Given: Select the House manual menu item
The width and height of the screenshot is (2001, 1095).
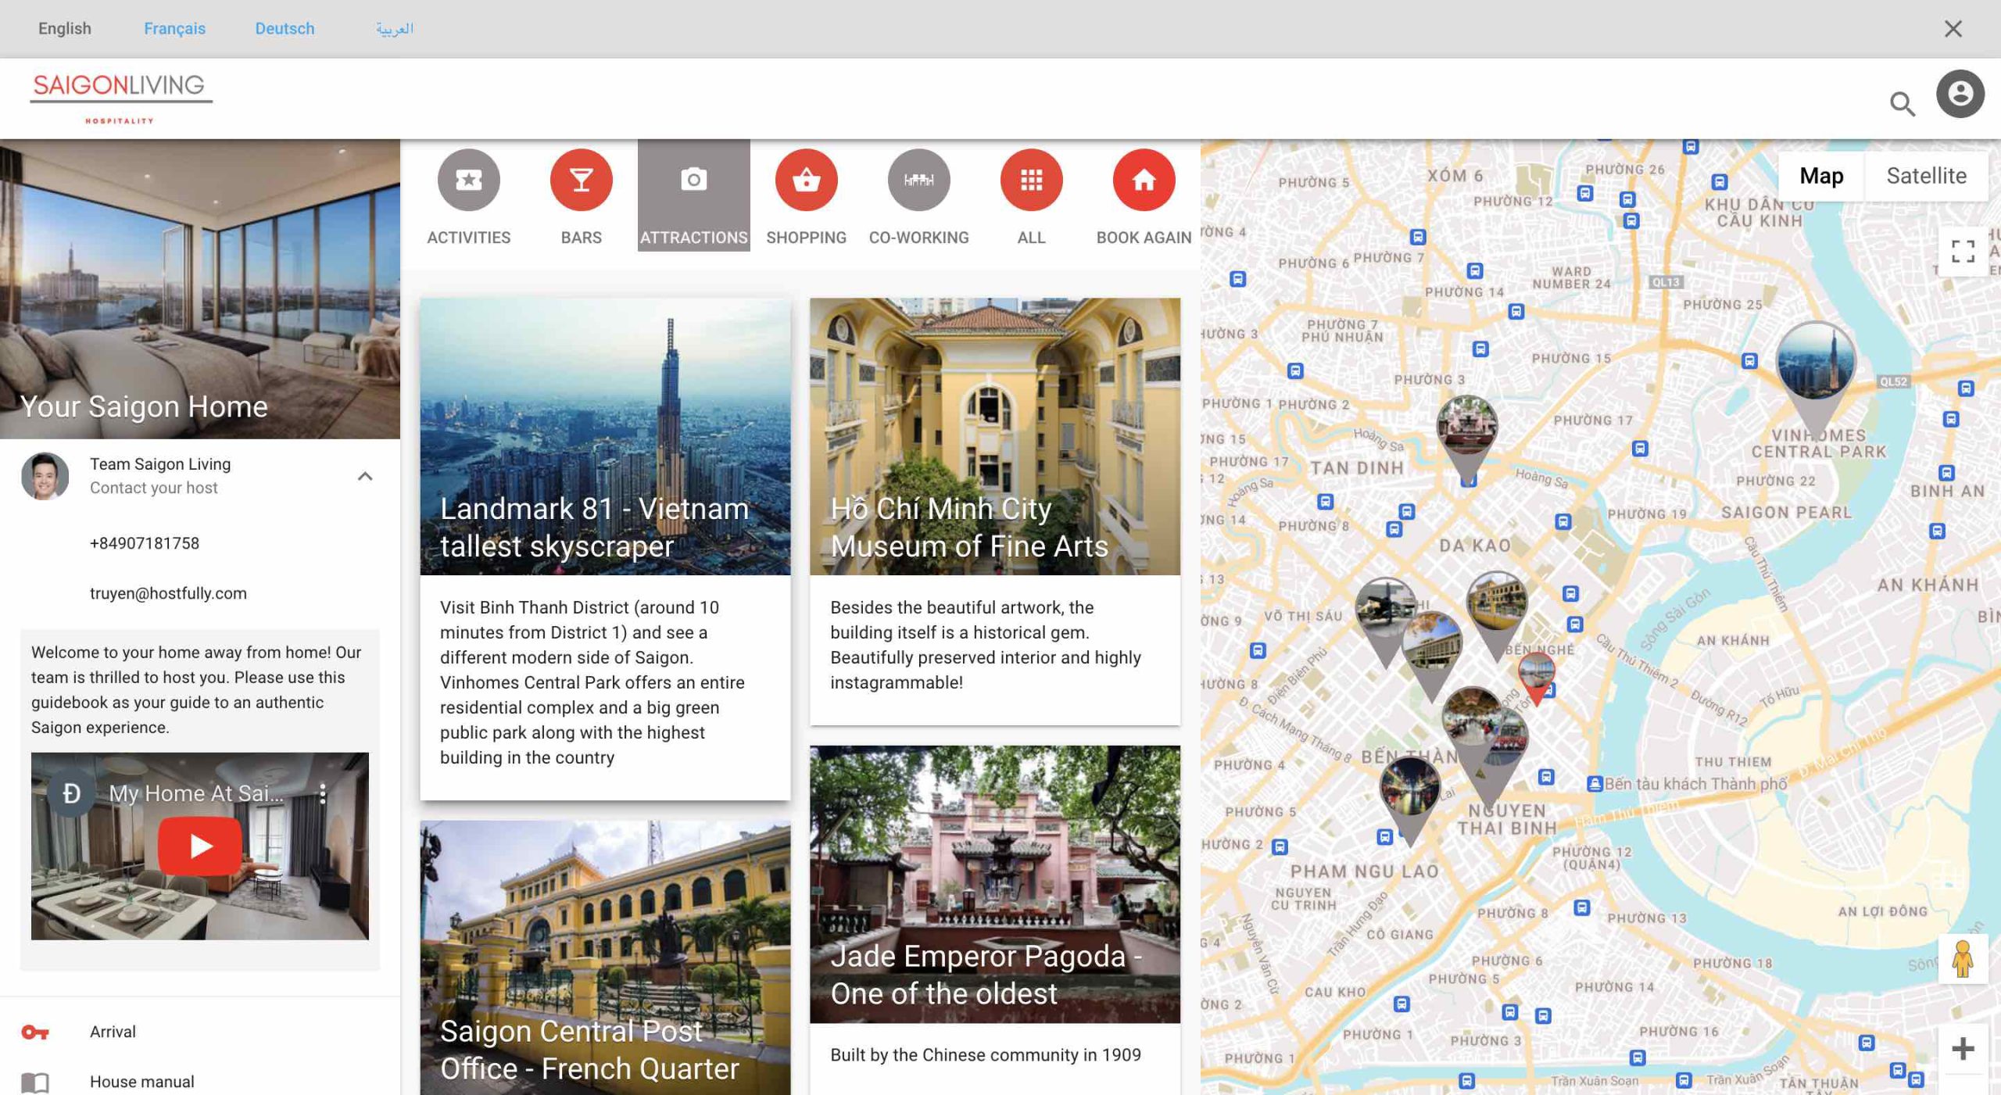Looking at the screenshot, I should (141, 1080).
